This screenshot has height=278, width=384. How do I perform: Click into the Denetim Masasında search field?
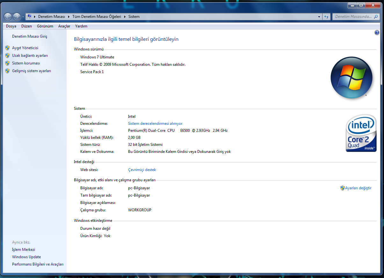(353, 17)
